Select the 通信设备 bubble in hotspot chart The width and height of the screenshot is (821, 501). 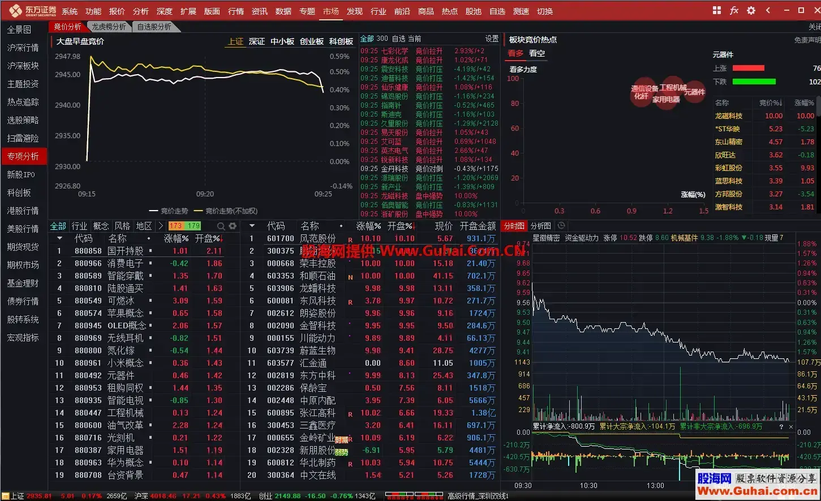644,88
